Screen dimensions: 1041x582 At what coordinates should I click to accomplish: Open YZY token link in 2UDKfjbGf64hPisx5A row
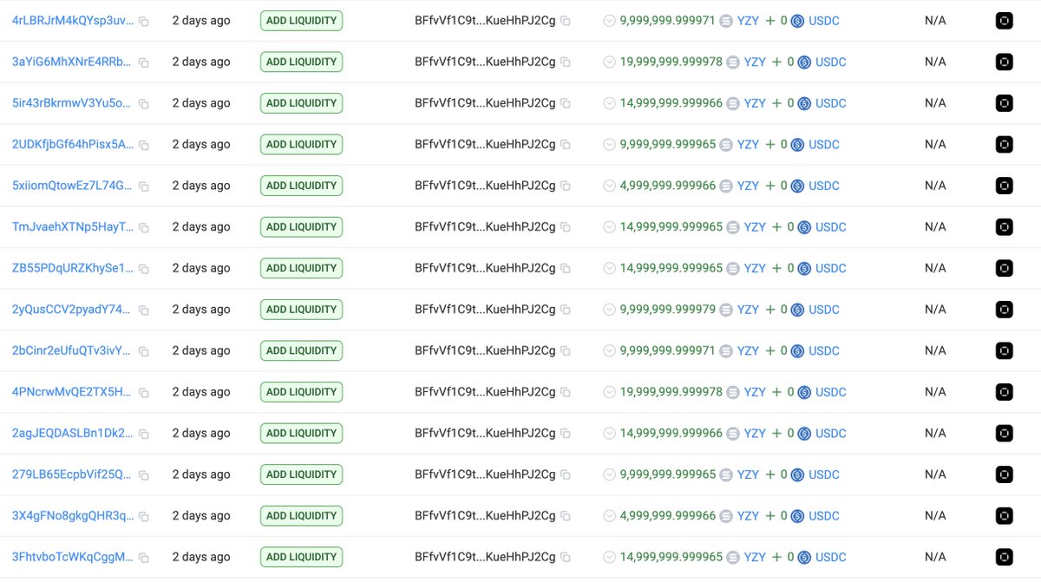[748, 144]
